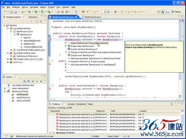Choose Create class 'BankAccount' proposal
This screenshot has width=186, height=139.
[82, 46]
